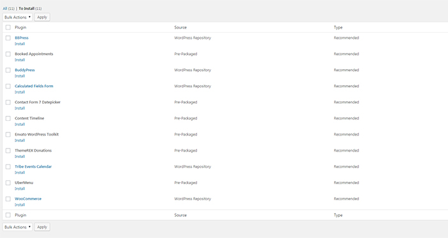
Task: Toggle select-all checkbox in table footer
Action: pyautogui.click(x=8, y=215)
